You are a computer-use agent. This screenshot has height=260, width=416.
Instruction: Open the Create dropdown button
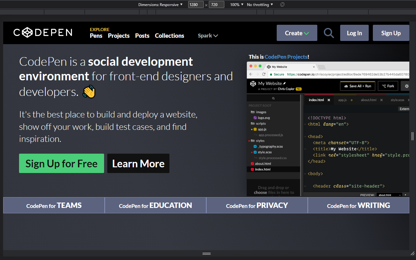click(297, 33)
